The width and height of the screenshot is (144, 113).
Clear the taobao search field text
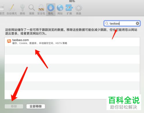click(x=137, y=23)
